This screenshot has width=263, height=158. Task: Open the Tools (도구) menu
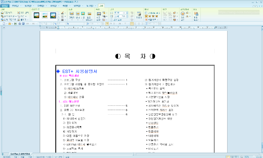point(90,6)
